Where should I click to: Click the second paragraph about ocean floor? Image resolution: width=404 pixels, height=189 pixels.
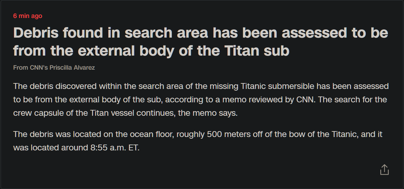(x=198, y=141)
